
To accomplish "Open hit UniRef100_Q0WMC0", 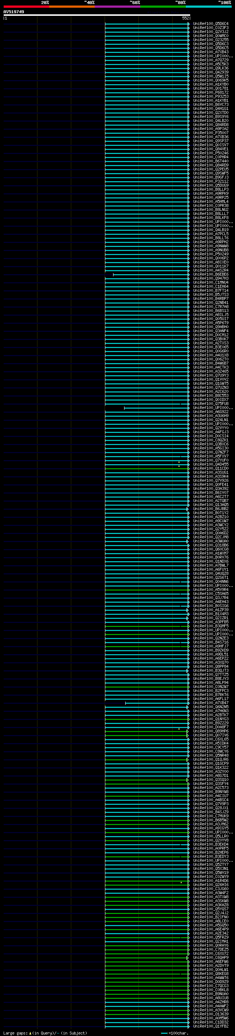I will point(210,36).
